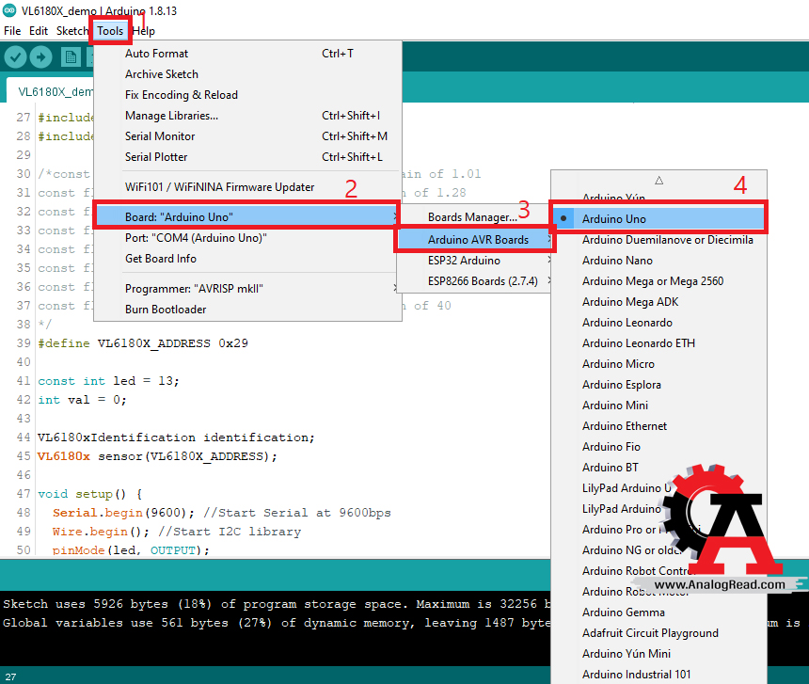The height and width of the screenshot is (684, 809).
Task: Expand the ESP8266 Boards (2.7.4) submenu
Action: point(475,281)
